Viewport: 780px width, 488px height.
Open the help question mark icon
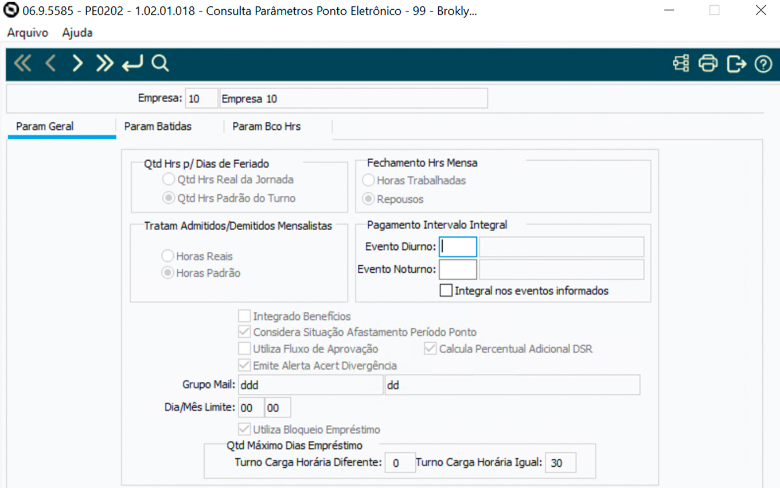coord(763,64)
